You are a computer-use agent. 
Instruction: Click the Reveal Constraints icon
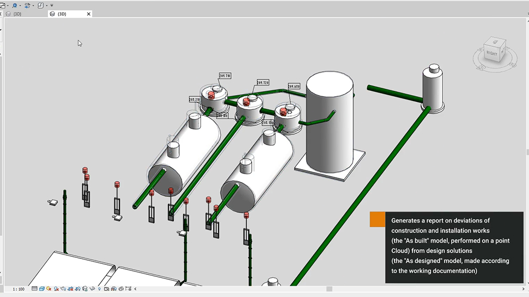129,289
